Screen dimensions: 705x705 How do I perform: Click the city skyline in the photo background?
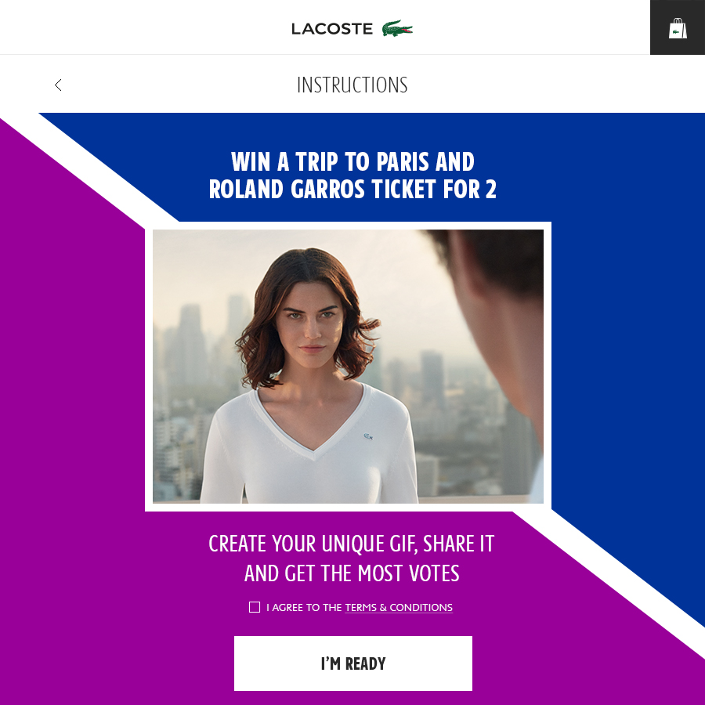189,396
